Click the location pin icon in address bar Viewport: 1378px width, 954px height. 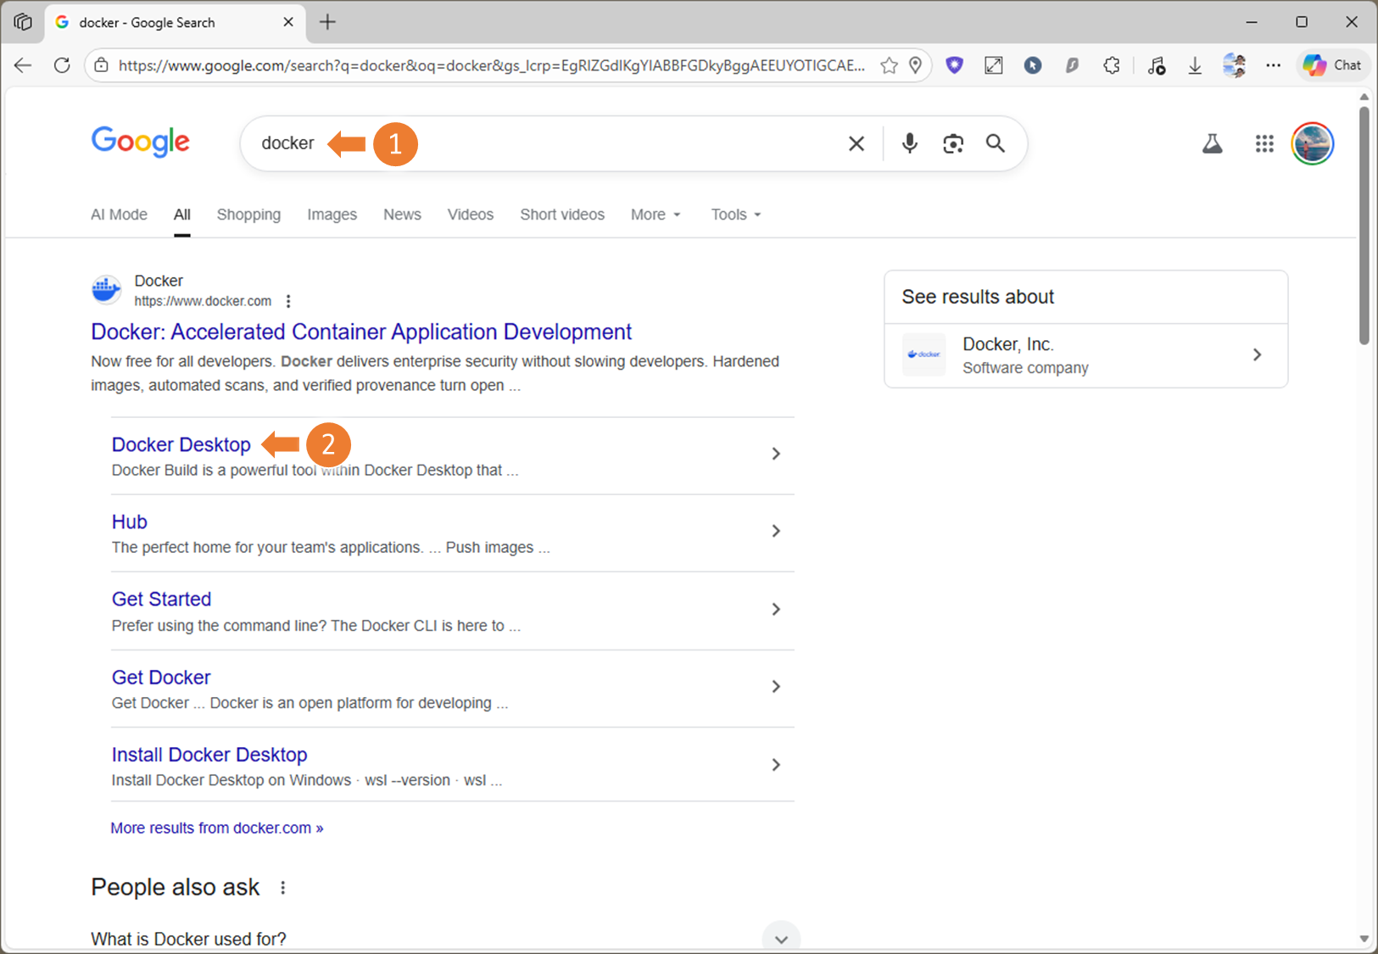point(916,65)
